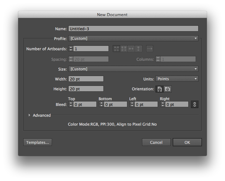Open the Size dropdown
225x181 pixels.
(133, 69)
